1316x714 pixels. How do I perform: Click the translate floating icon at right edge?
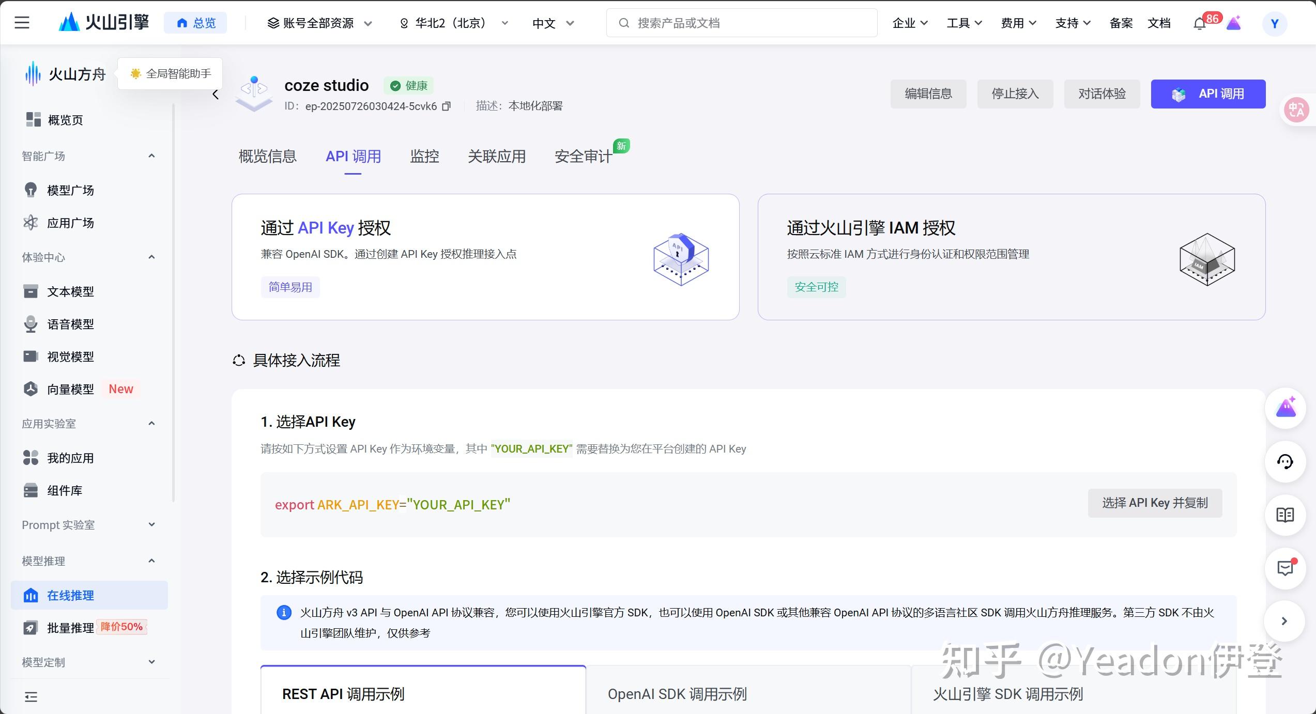click(1296, 110)
